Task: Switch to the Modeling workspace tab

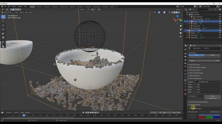Action: click(x=39, y=7)
